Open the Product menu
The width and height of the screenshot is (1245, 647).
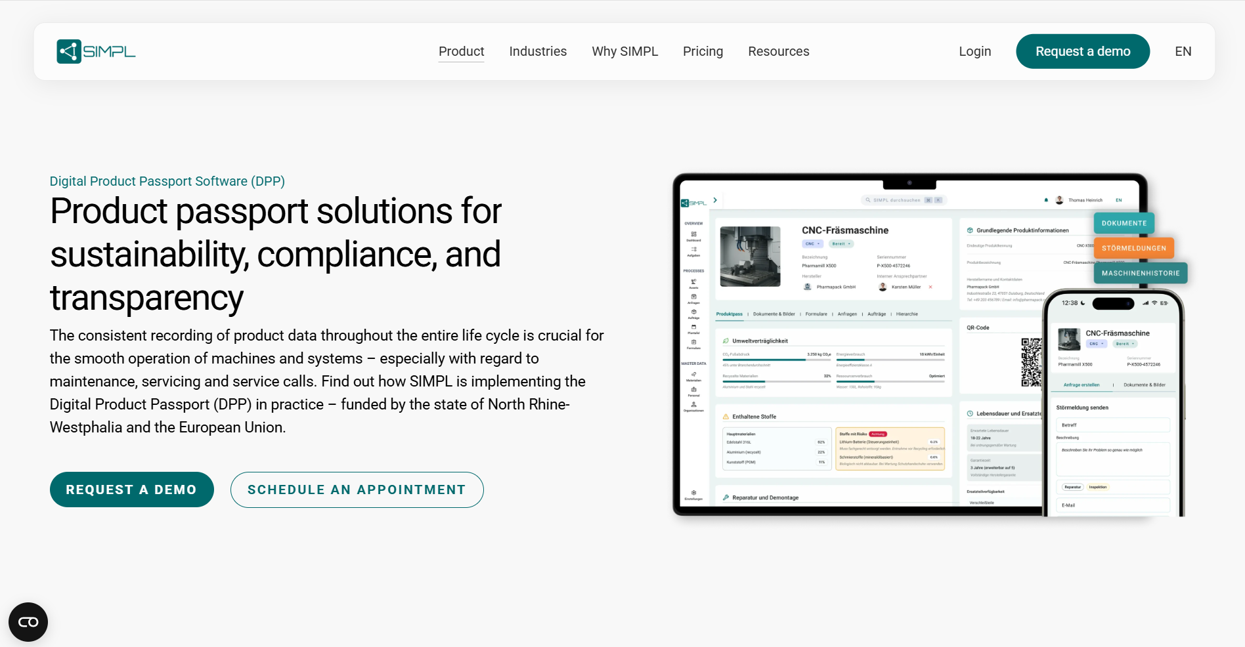(x=461, y=51)
